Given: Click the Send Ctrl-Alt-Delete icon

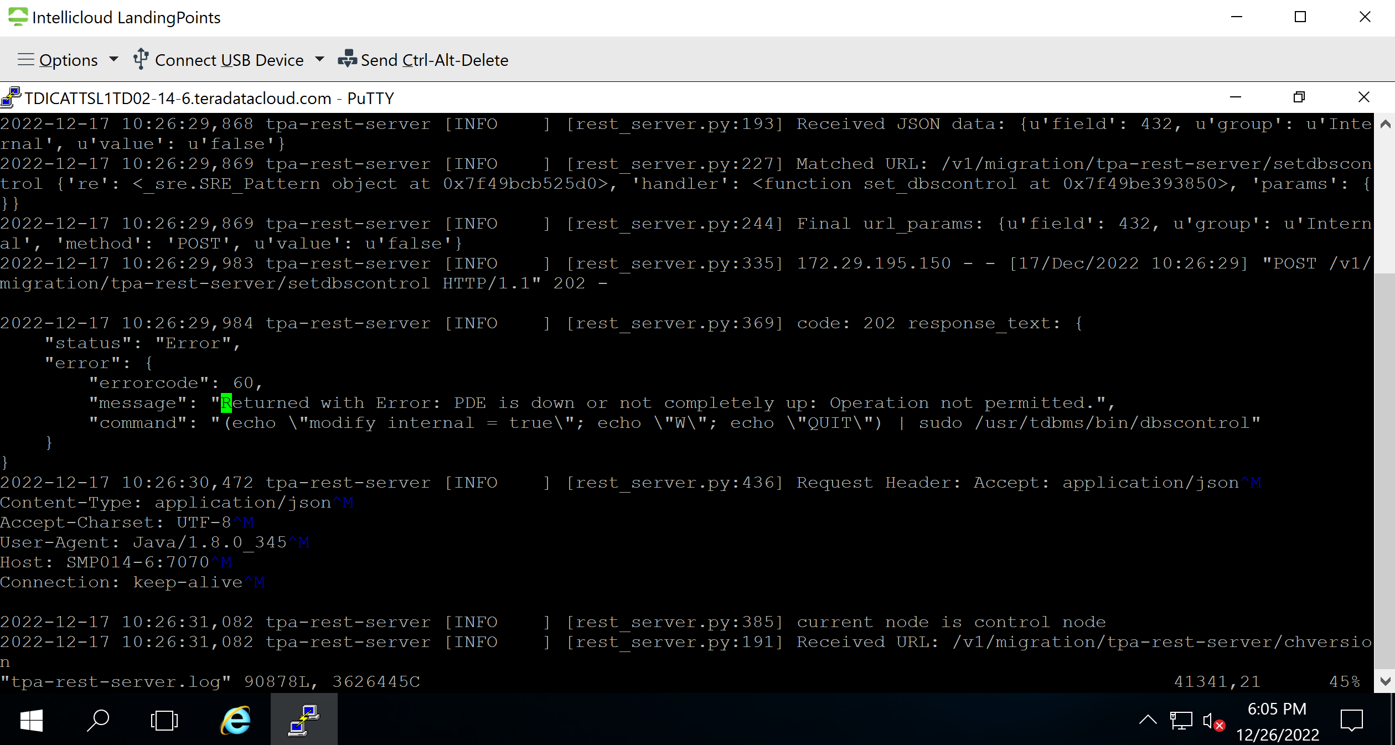Looking at the screenshot, I should (348, 59).
